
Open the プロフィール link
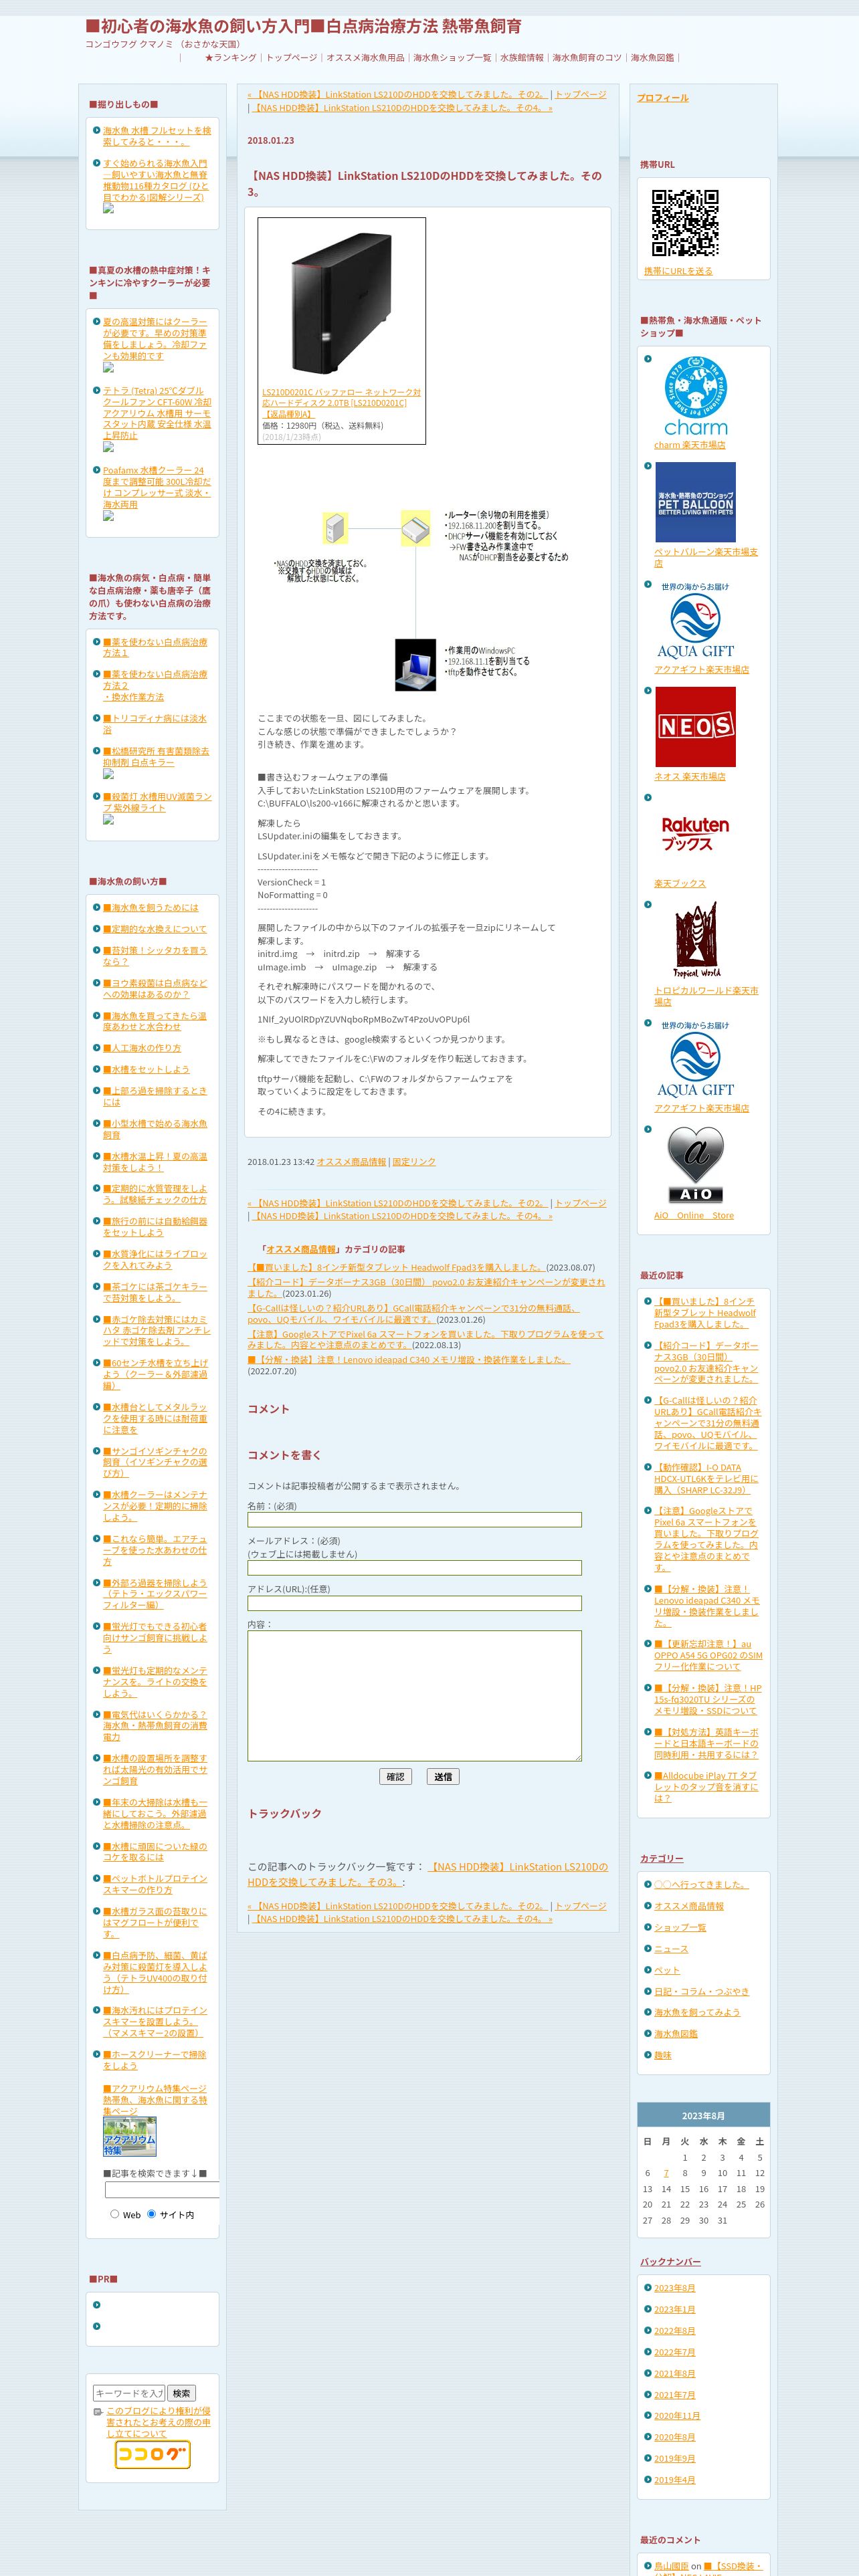click(x=662, y=98)
